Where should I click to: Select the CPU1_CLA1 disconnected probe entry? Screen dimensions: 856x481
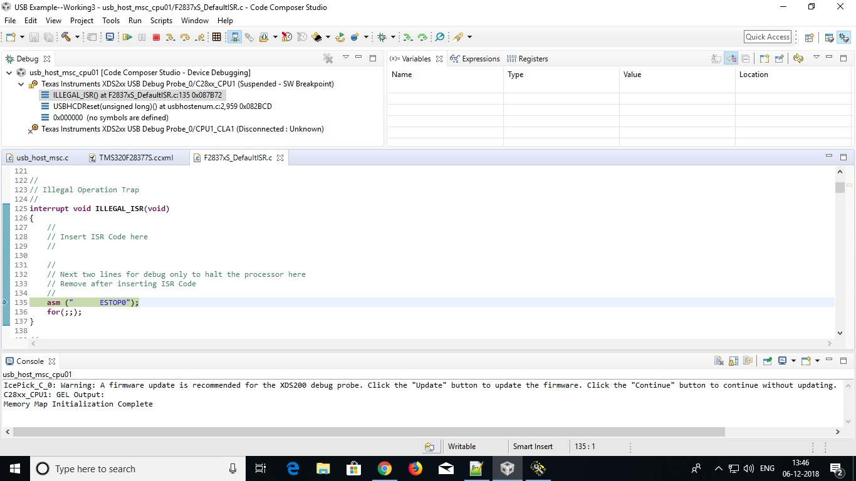(x=176, y=129)
